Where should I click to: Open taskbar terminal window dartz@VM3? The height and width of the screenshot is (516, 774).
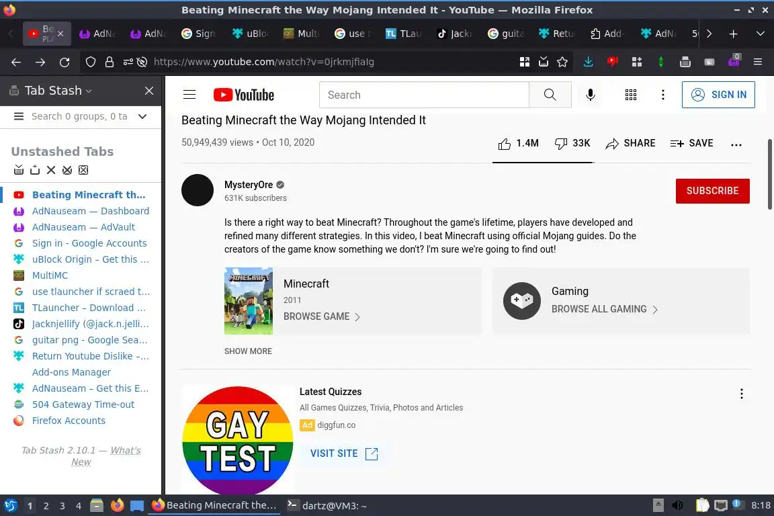pos(328,505)
